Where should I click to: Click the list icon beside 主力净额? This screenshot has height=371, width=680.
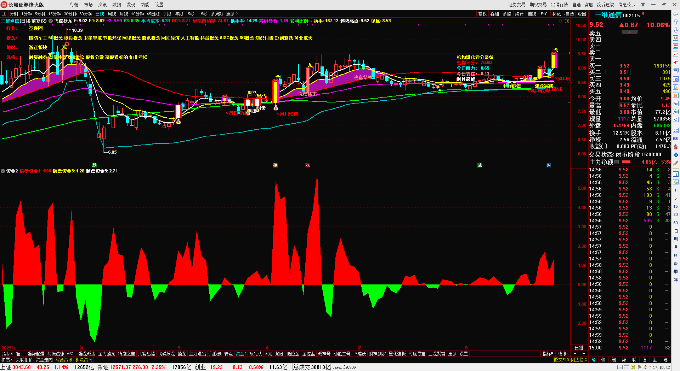tap(617, 162)
